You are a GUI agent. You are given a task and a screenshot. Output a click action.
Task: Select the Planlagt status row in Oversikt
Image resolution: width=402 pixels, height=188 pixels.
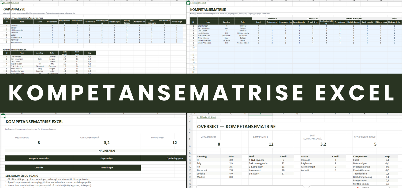pyautogui.click(x=306, y=160)
